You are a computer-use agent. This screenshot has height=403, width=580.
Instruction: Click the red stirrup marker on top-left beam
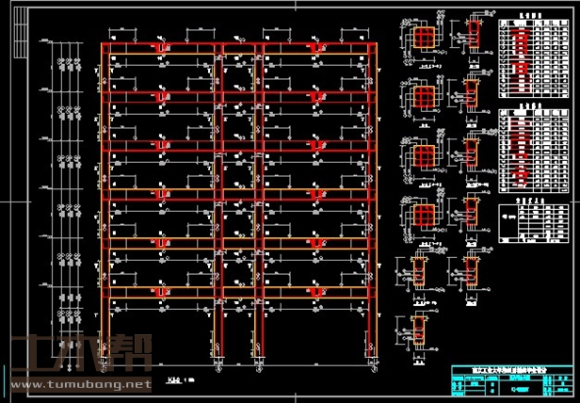[x=164, y=48]
